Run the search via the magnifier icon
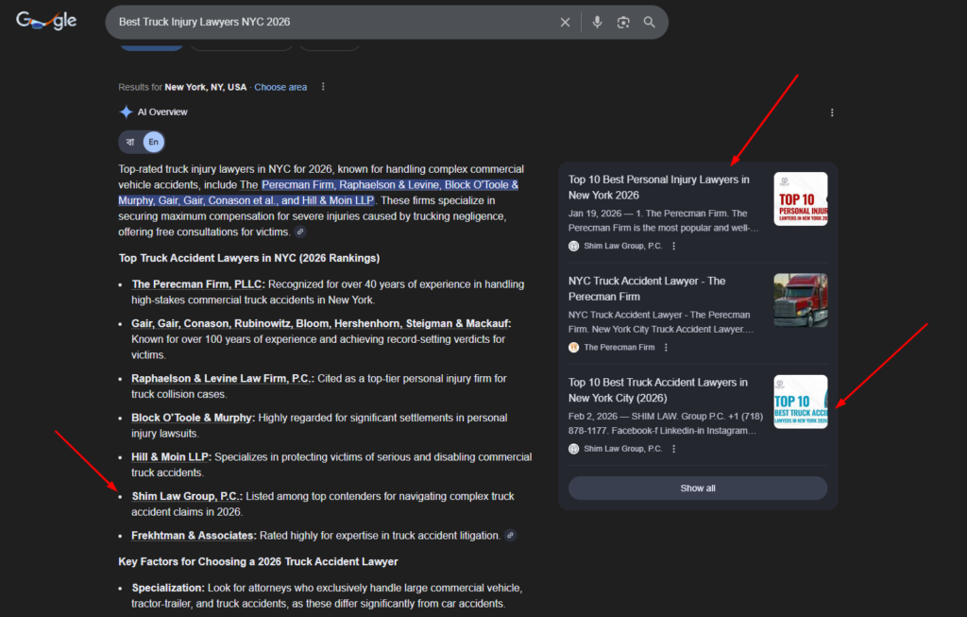The image size is (967, 617). click(651, 22)
